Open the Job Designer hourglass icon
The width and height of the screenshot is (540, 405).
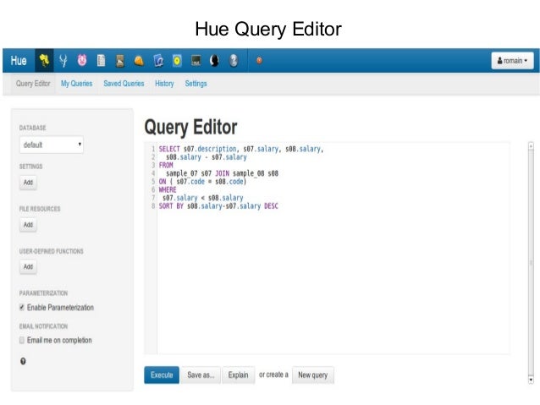click(120, 61)
